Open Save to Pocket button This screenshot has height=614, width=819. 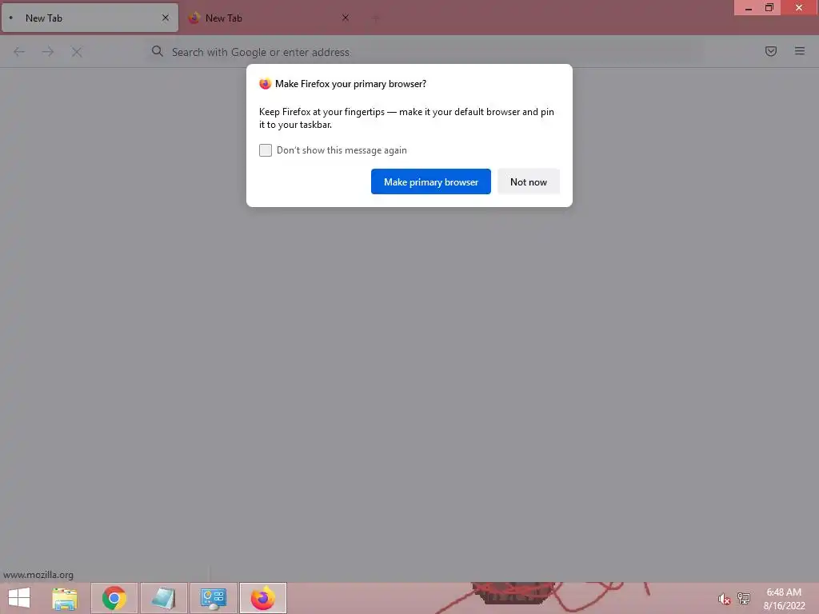770,51
